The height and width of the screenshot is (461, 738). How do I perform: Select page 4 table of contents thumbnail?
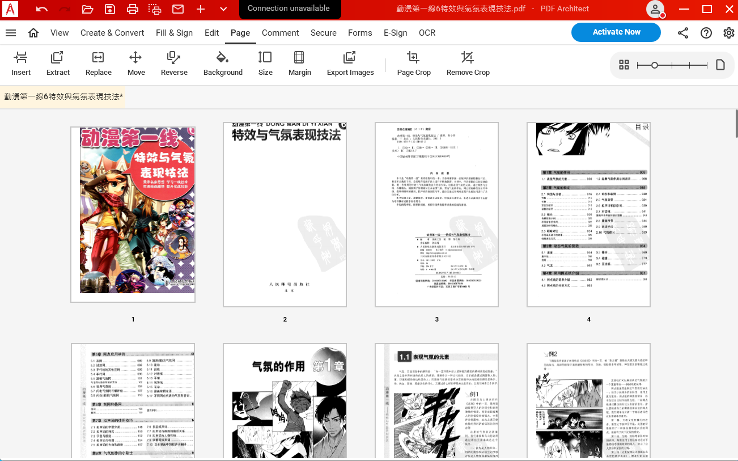(589, 214)
